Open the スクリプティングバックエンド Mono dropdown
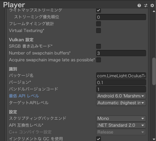The width and height of the screenshot is (156, 141). pos(121,119)
